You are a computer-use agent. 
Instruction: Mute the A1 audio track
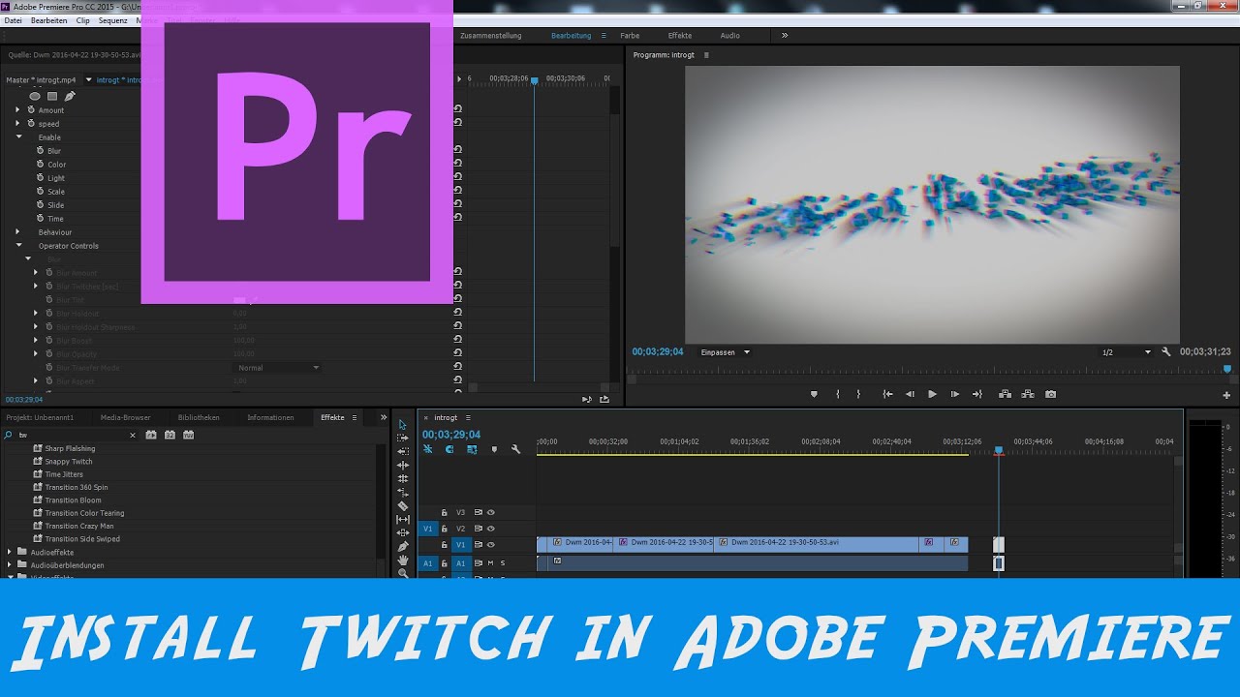click(x=490, y=562)
